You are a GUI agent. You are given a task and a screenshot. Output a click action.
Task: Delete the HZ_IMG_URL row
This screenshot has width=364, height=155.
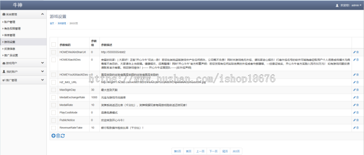[x=358, y=82]
